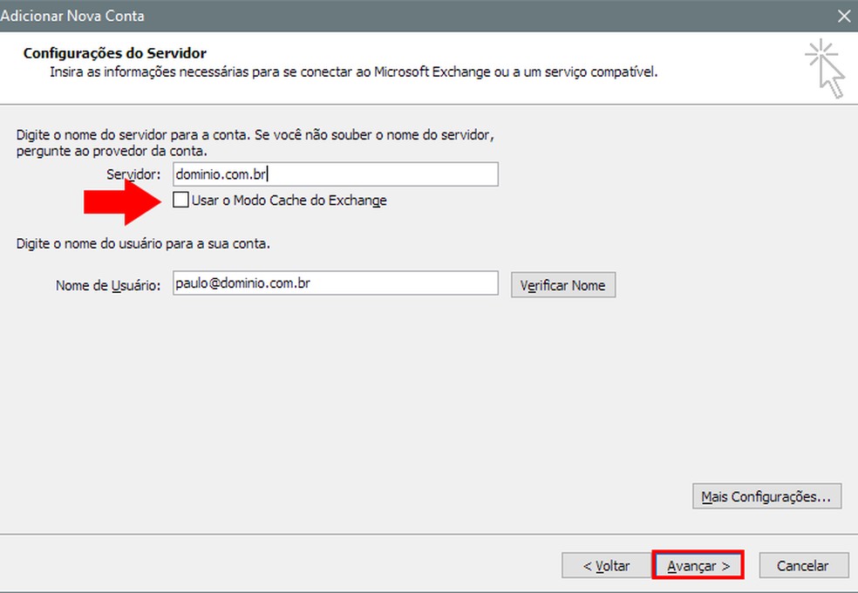Open Mais Configurações dialog

766,495
